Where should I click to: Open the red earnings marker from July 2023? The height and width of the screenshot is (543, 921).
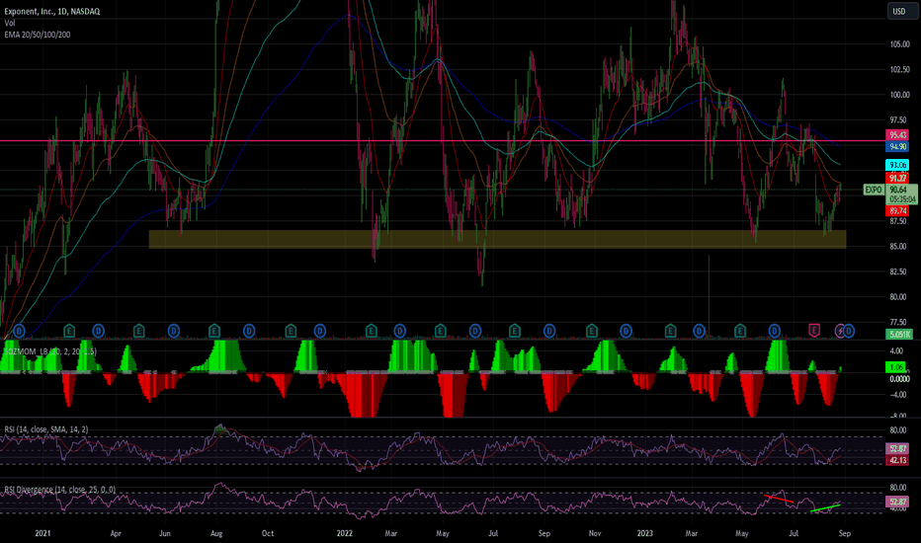[x=814, y=331]
